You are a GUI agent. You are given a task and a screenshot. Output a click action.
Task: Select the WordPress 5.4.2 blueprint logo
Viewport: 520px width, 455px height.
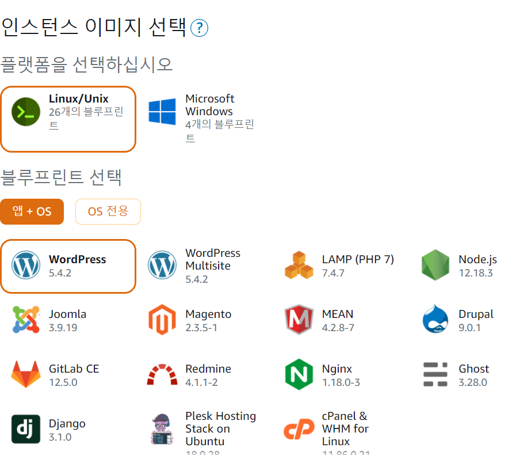pyautogui.click(x=26, y=266)
